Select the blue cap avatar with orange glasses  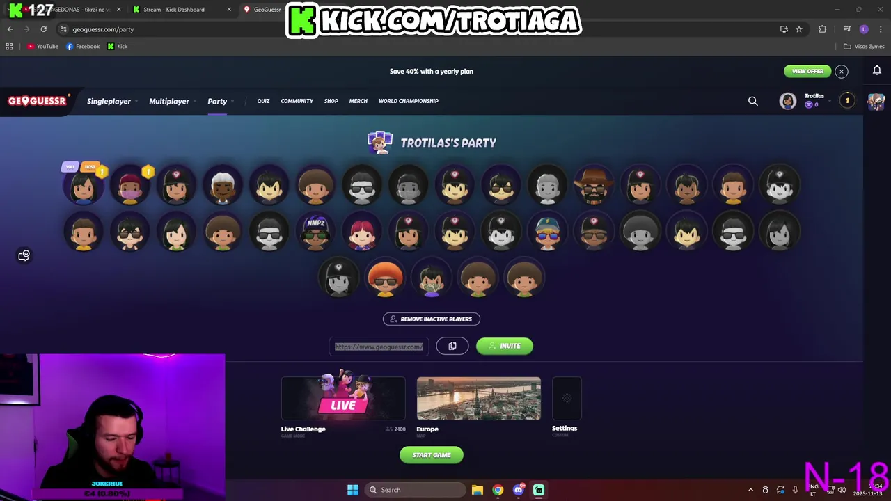548,232
